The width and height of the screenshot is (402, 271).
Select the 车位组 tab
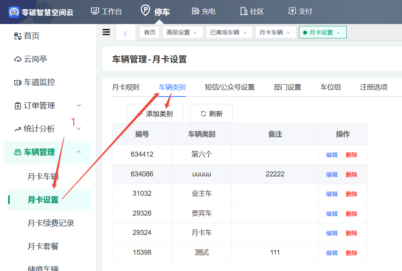click(331, 87)
